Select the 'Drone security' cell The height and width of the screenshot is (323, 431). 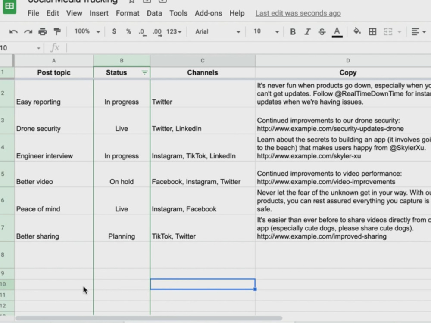[x=54, y=121]
